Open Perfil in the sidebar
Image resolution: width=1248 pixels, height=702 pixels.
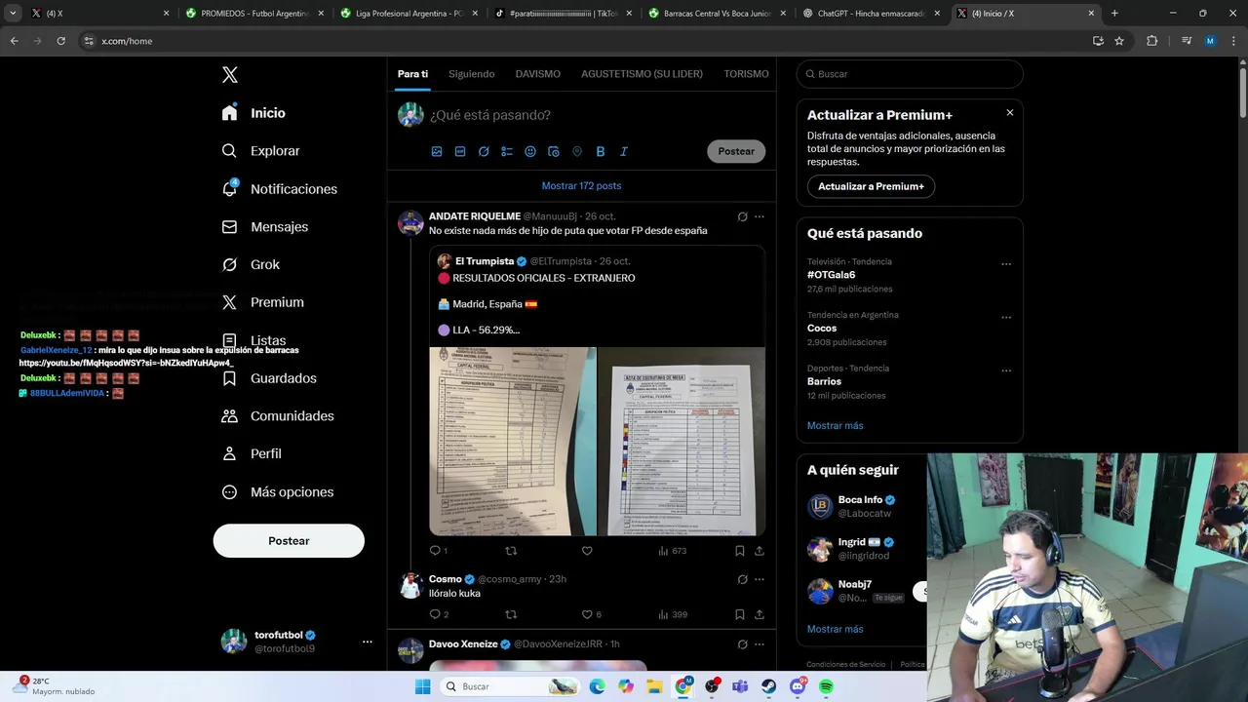252,453
